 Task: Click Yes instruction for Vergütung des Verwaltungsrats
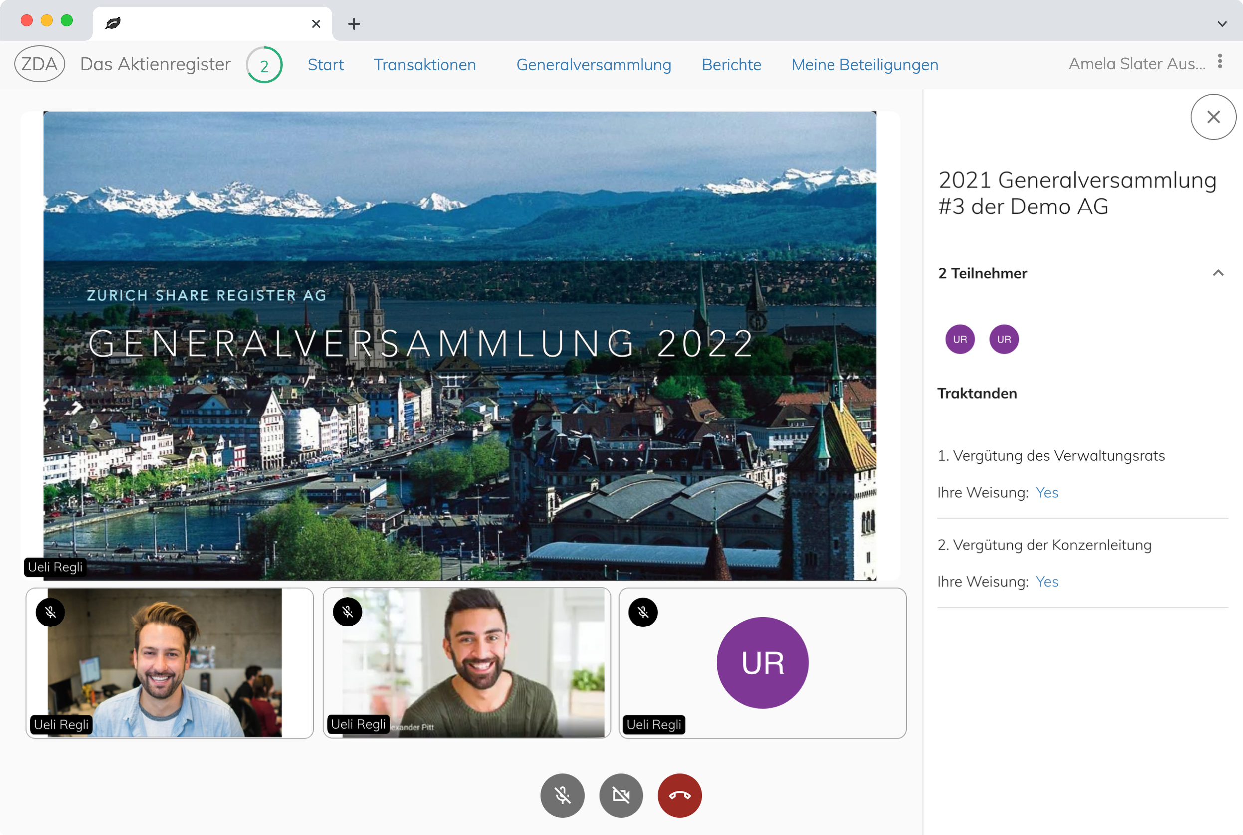tap(1046, 493)
